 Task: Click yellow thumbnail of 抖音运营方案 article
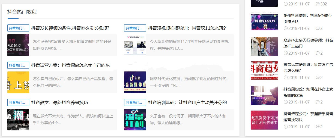click(x=18, y=82)
